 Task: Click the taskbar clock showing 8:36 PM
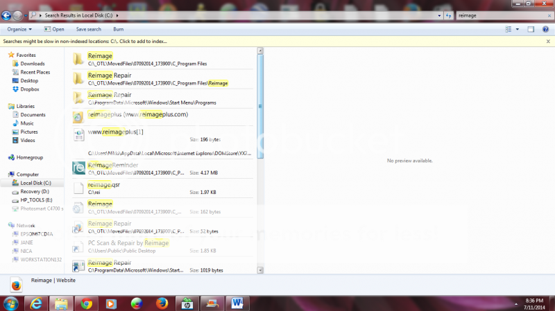coord(534,304)
